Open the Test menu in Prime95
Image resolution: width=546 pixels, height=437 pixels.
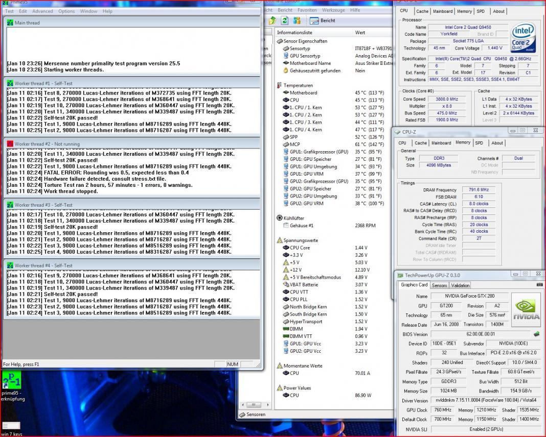[9, 11]
